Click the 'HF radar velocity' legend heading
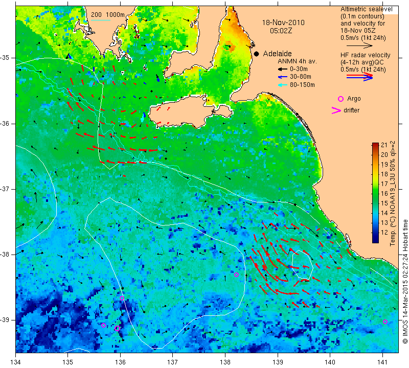The width and height of the screenshot is (409, 368). 365,55
